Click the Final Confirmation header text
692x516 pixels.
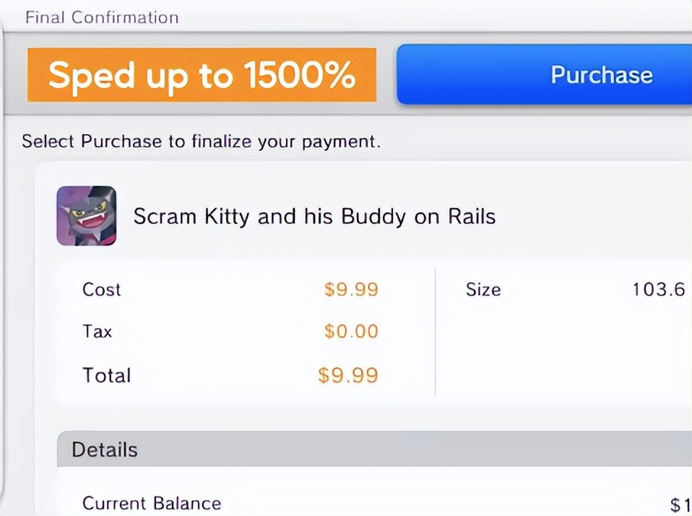(x=101, y=17)
